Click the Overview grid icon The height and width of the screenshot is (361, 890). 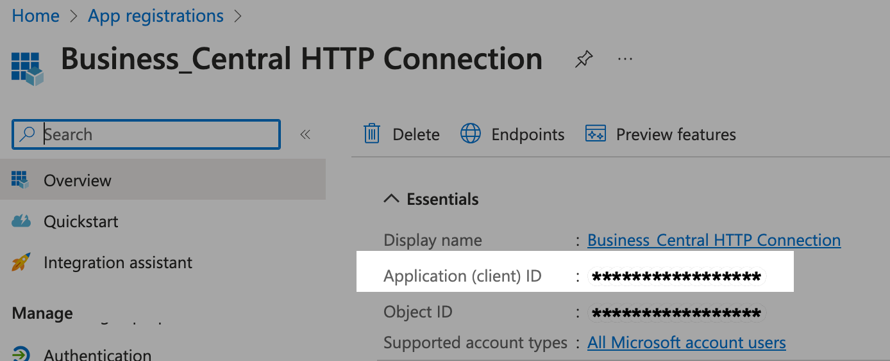coord(21,180)
